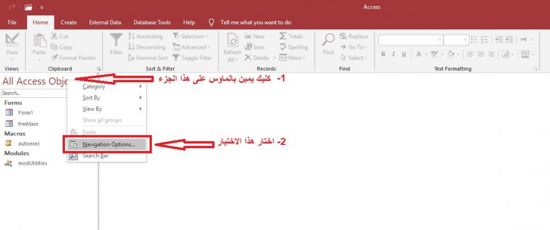Screen dimensions: 550x230
Task: Click the navigation pane Search box
Action: pyautogui.click(x=34, y=93)
